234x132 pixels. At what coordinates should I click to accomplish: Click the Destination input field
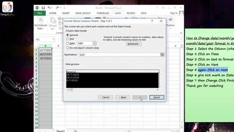coord(120,55)
